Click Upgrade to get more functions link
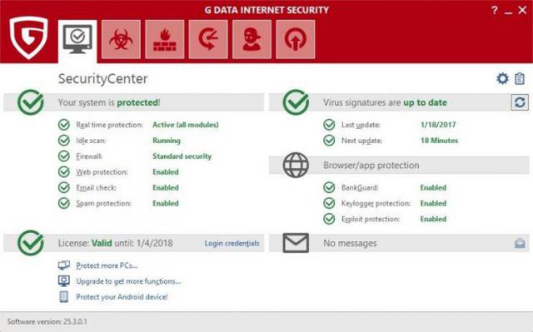533x332 pixels. (128, 281)
